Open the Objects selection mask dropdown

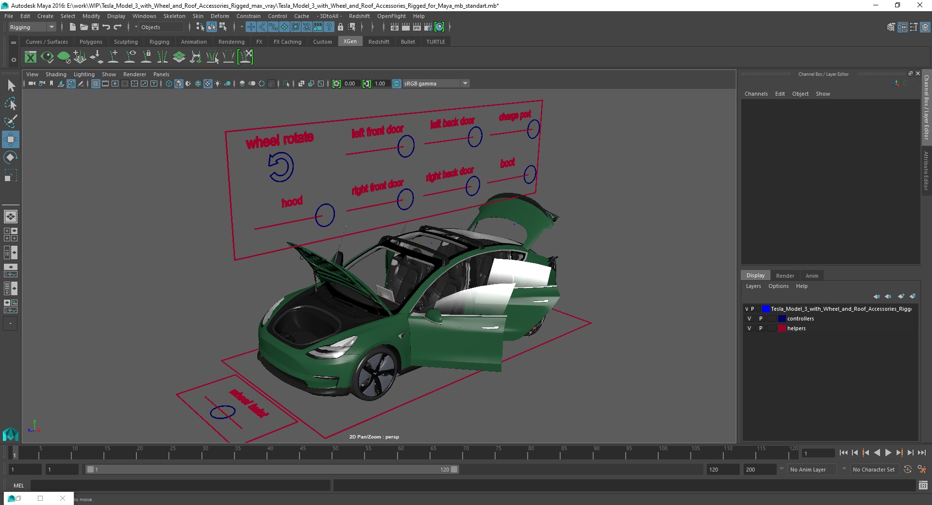(160, 27)
